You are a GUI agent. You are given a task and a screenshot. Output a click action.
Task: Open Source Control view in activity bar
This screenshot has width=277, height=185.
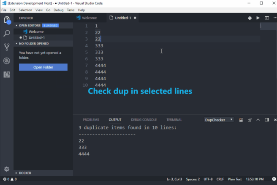click(x=6, y=47)
